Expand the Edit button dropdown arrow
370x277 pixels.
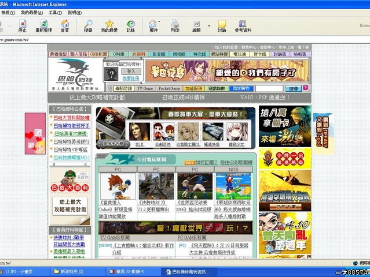pos(209,26)
